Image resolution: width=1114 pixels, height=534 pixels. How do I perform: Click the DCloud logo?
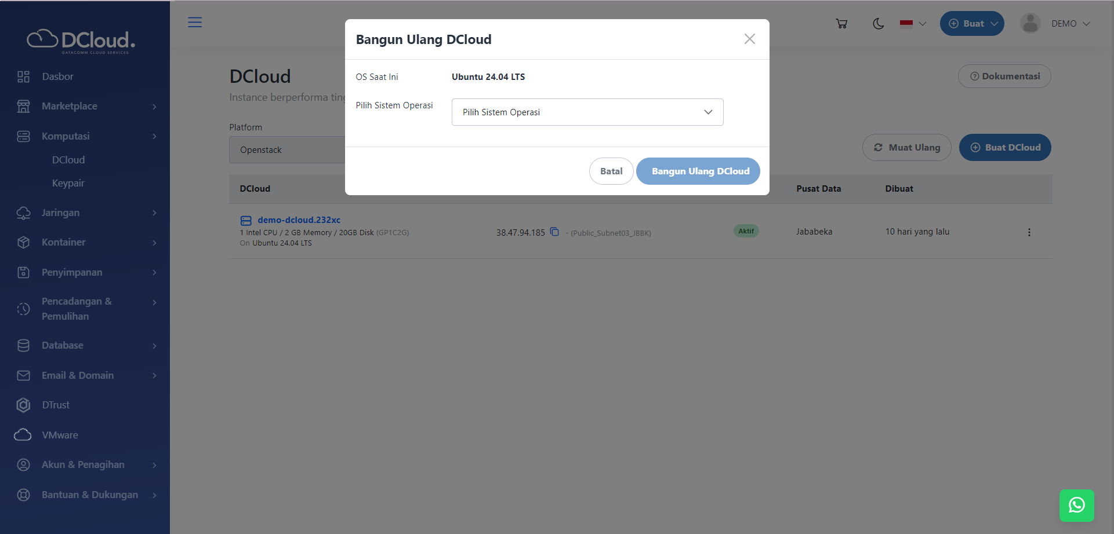pos(81,41)
